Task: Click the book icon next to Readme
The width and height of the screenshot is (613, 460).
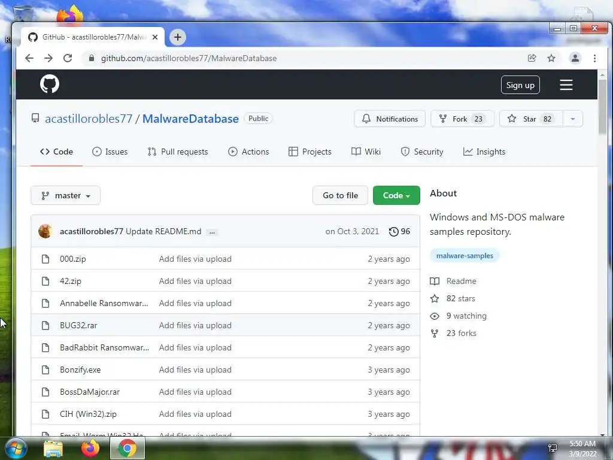Action: point(435,282)
